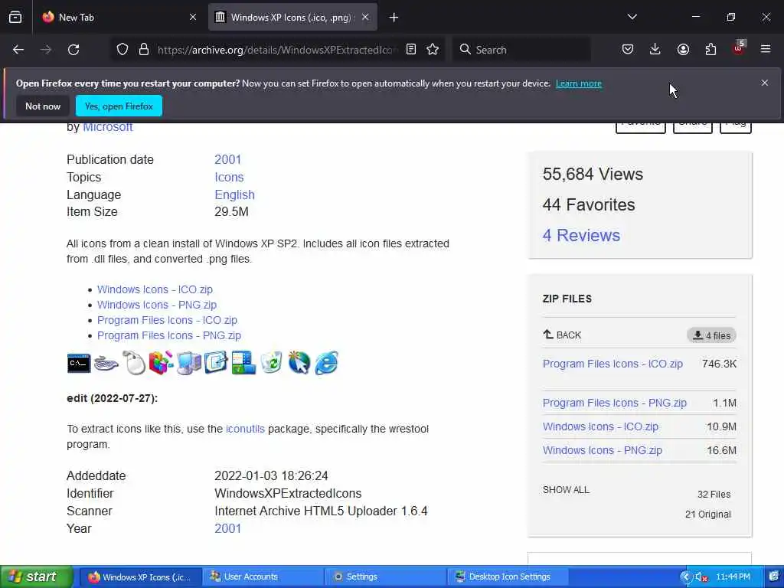Image resolution: width=784 pixels, height=588 pixels.
Task: Toggle reader view icon
Action: 411,49
